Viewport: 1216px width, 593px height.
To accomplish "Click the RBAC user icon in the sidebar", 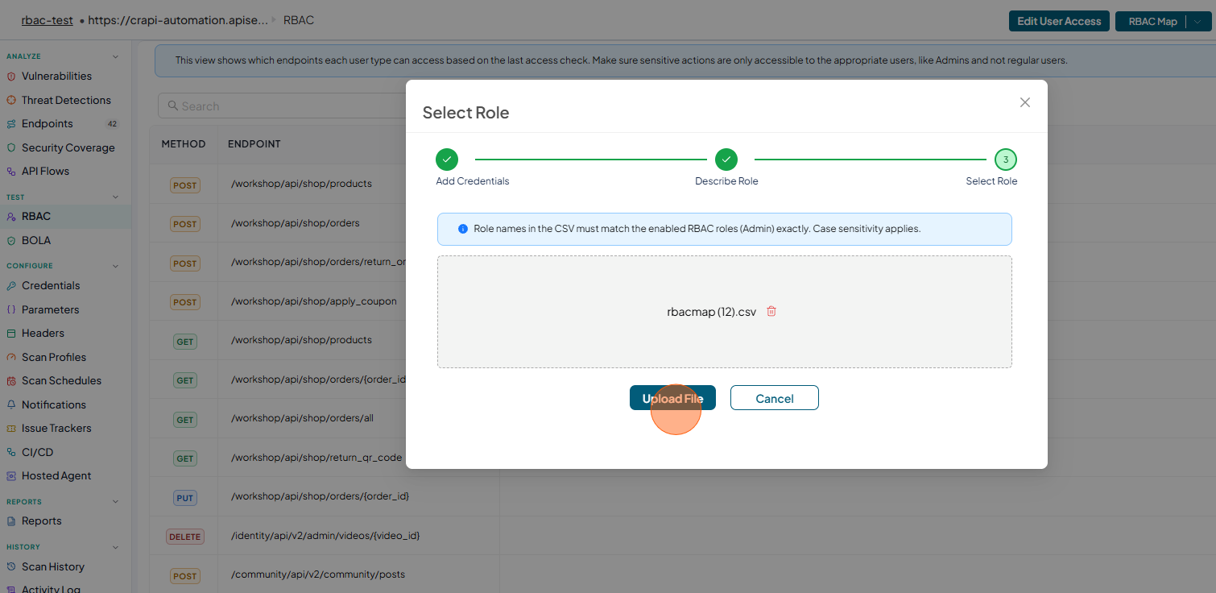I will tap(11, 216).
